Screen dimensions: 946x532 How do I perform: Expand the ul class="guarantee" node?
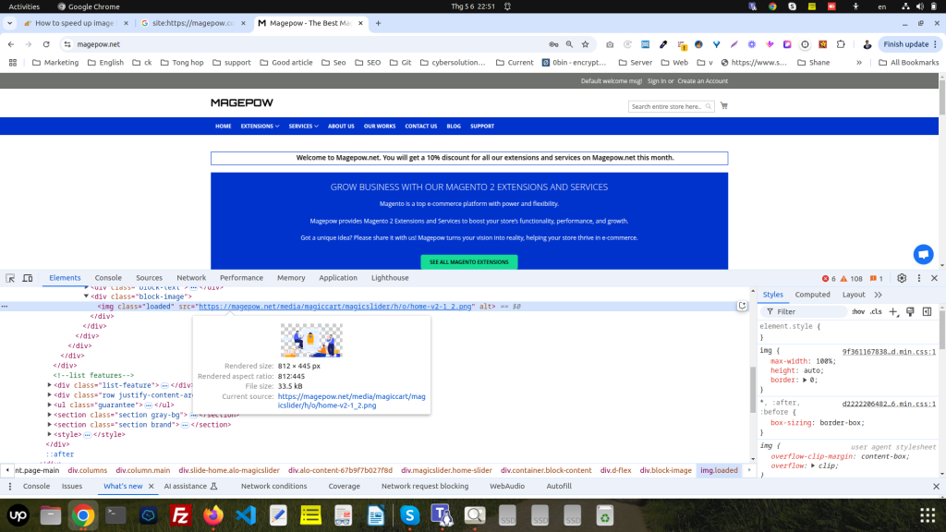[x=50, y=405]
